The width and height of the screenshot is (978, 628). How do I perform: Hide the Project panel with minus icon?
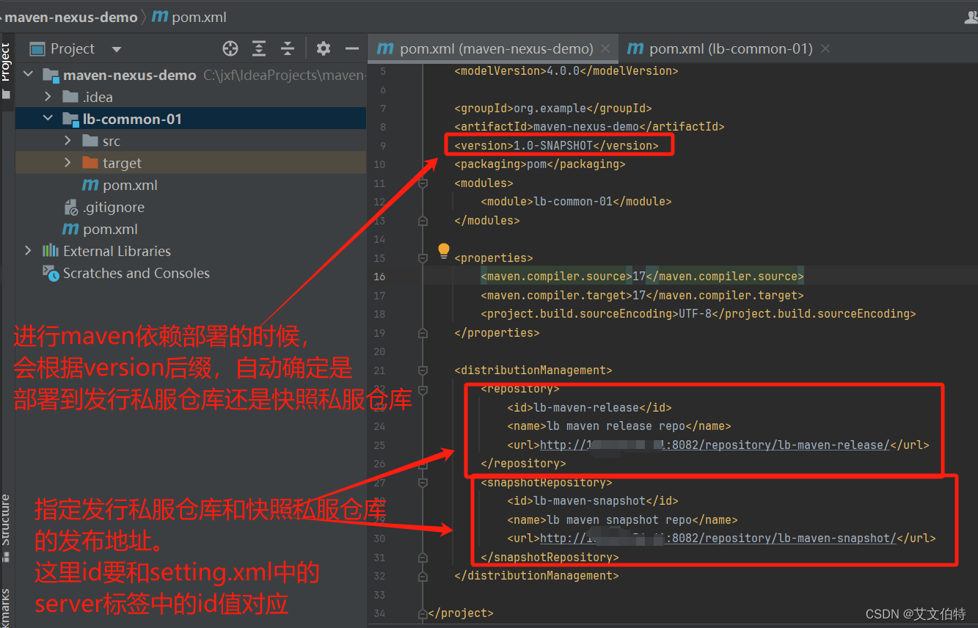point(352,49)
